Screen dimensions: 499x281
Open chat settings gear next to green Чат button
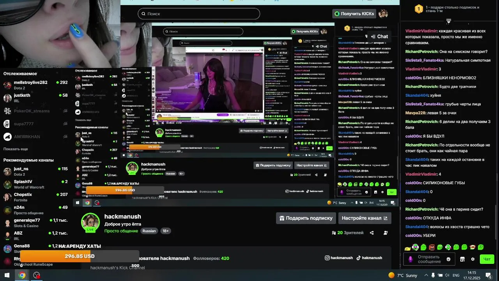[x=473, y=259]
